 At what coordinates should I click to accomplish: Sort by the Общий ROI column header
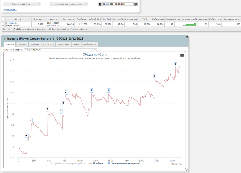tap(95, 19)
